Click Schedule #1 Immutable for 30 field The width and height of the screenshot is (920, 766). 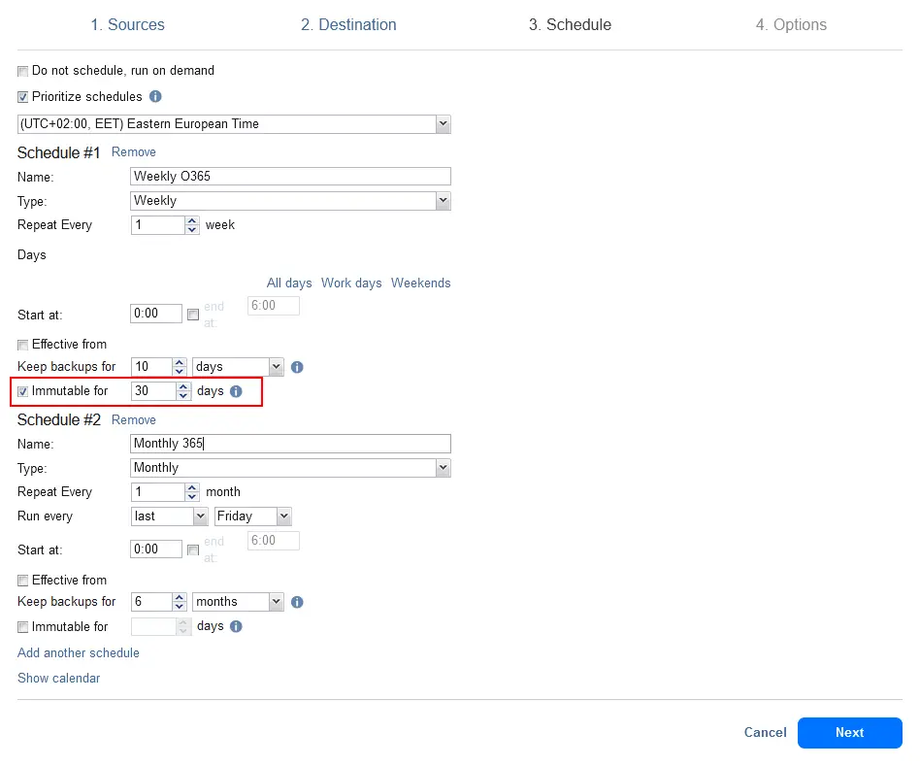(x=153, y=391)
